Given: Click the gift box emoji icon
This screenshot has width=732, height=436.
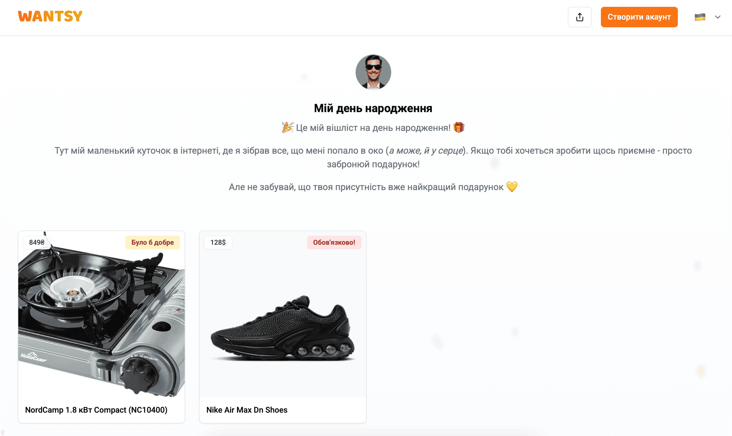Looking at the screenshot, I should click(x=459, y=127).
